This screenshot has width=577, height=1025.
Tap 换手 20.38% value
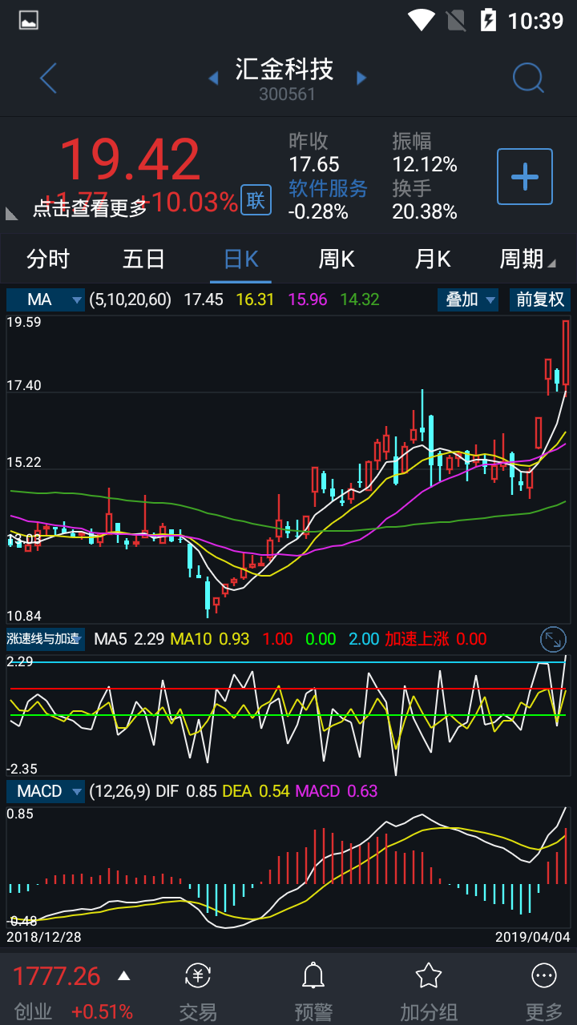click(425, 211)
